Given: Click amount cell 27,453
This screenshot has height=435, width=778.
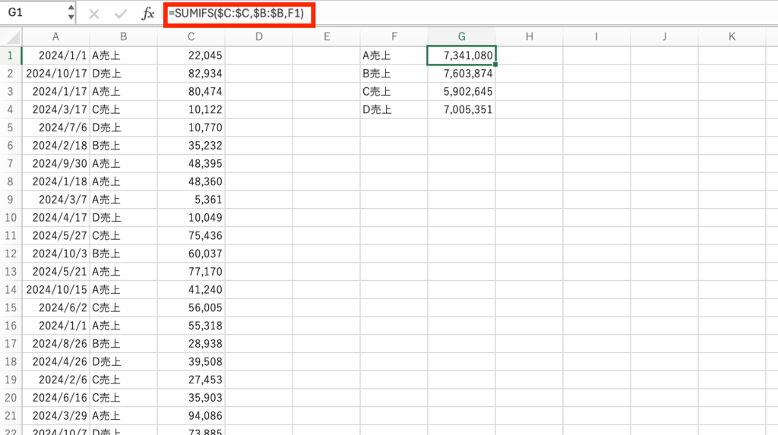Looking at the screenshot, I should point(191,380).
